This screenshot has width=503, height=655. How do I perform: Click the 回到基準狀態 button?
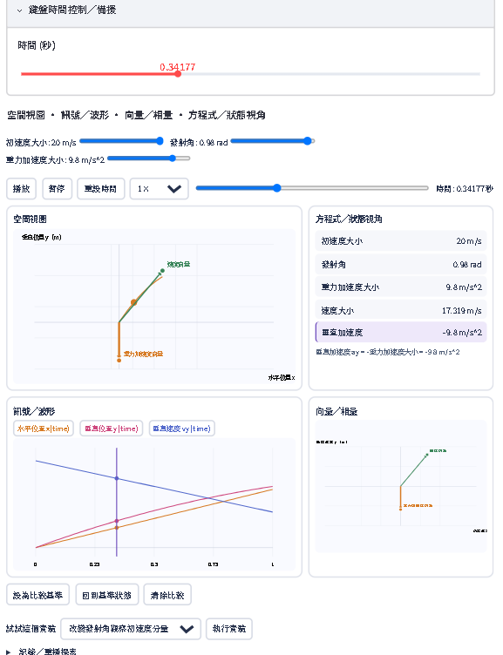(107, 595)
